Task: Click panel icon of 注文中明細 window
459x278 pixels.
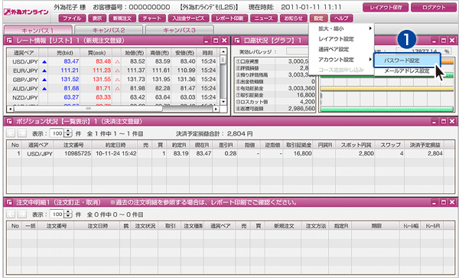Action: (x=8, y=202)
